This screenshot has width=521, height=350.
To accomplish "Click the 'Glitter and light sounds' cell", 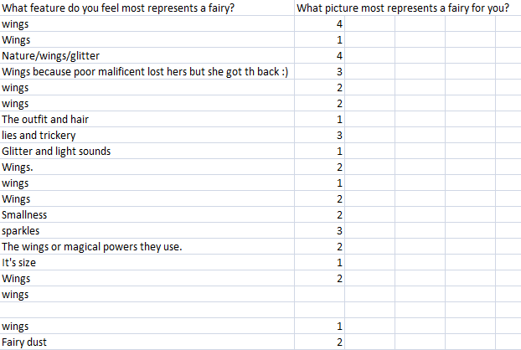I will click(x=147, y=151).
